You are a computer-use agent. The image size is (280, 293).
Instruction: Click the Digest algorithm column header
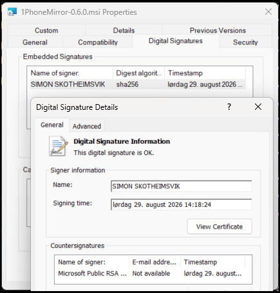pyautogui.click(x=138, y=73)
